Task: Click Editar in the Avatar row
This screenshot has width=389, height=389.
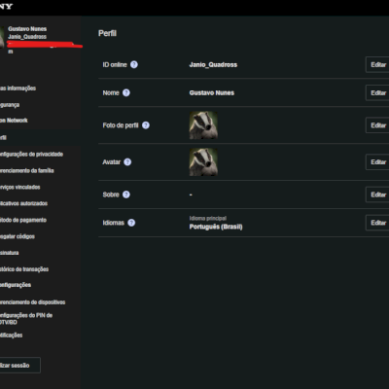Action: point(377,161)
